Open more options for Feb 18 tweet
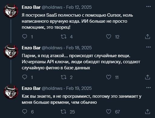Image resolution: width=155 pixels, height=118 pixels. tap(148, 47)
